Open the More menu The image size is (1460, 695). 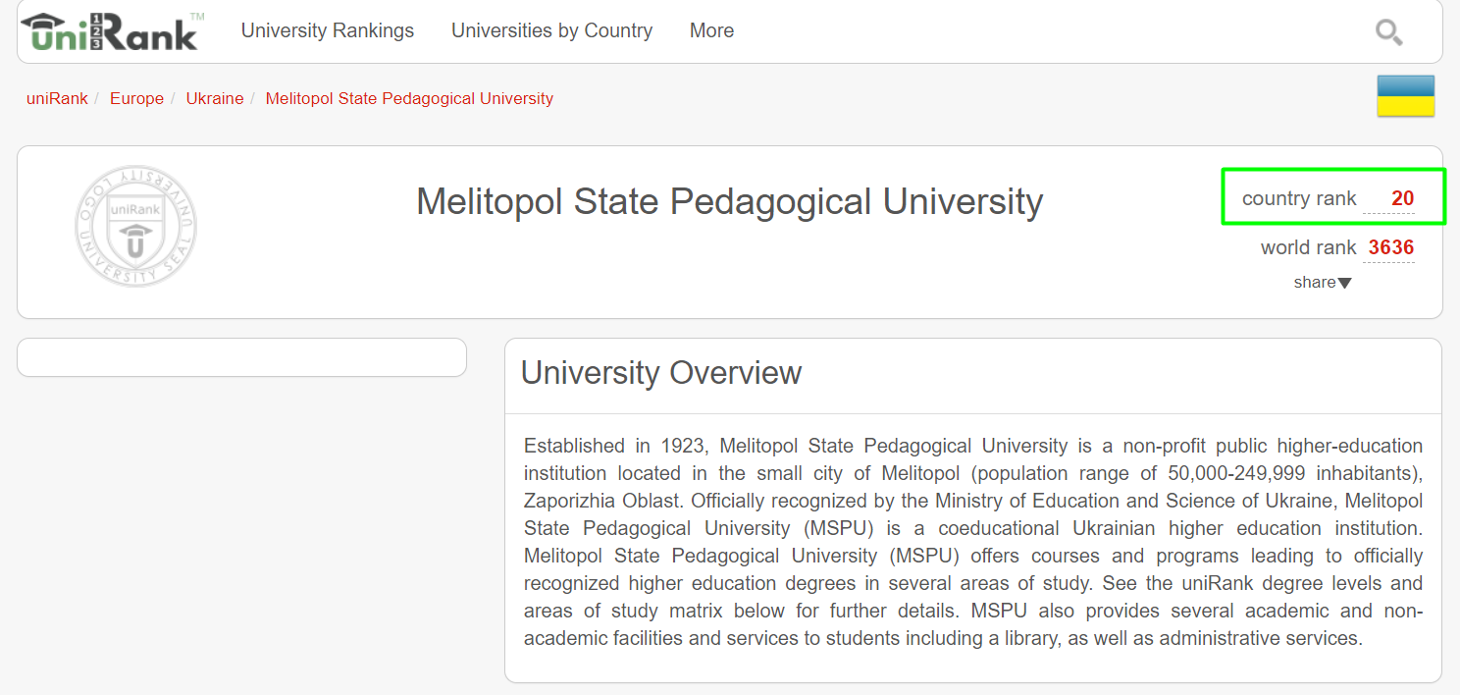pos(711,30)
